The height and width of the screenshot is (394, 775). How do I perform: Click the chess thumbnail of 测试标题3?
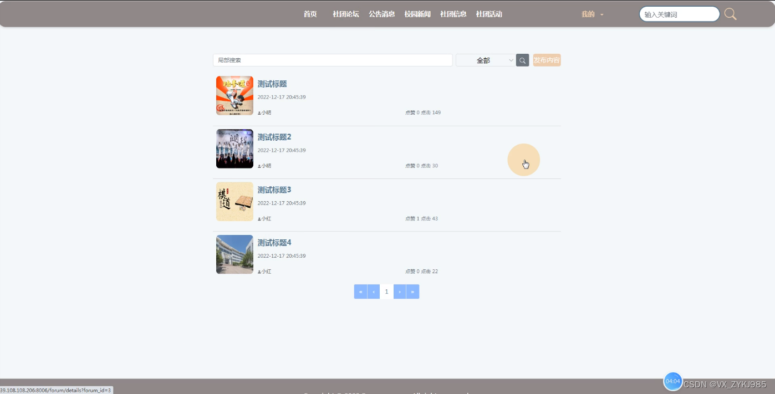(234, 202)
